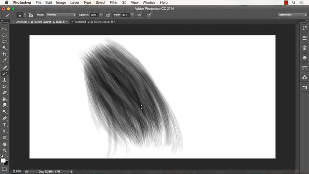Select the Path Selection tool
This screenshot has width=309, height=174.
tap(4, 131)
